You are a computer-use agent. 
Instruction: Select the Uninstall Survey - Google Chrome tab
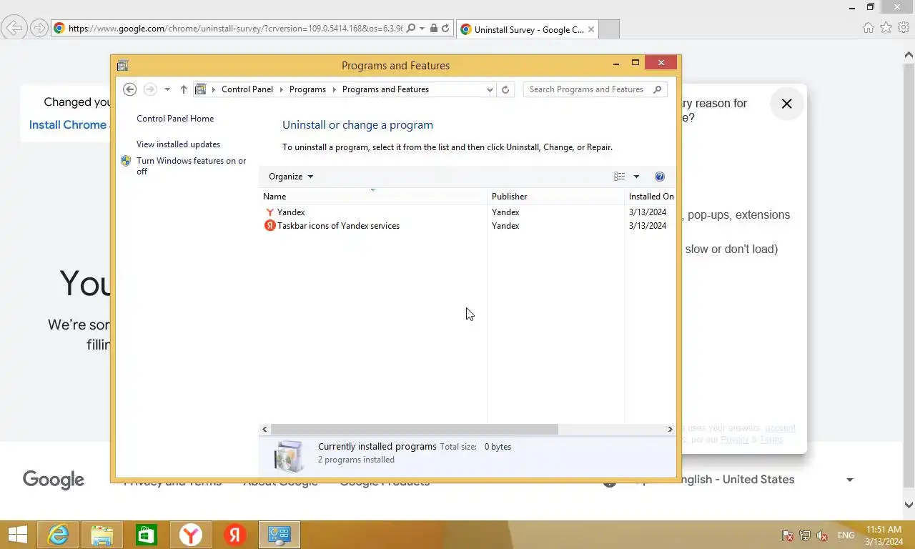(527, 29)
